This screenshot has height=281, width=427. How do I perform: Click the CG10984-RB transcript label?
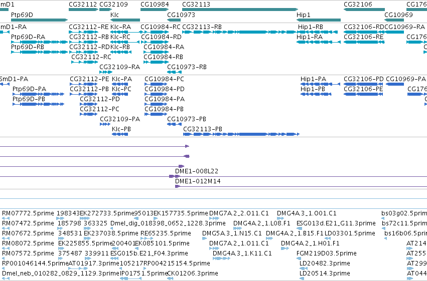click(x=163, y=57)
